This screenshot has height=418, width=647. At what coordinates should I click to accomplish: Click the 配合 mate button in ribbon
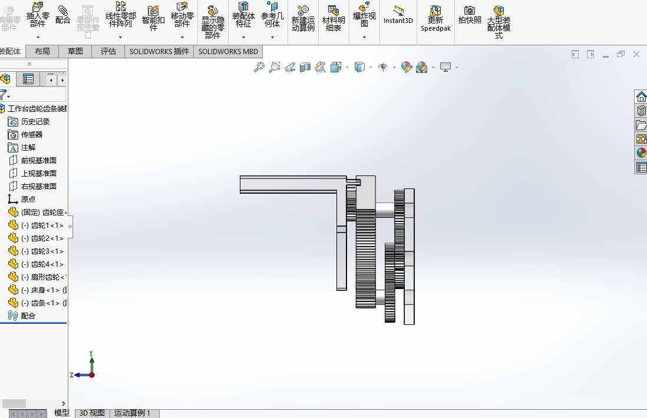click(x=62, y=15)
